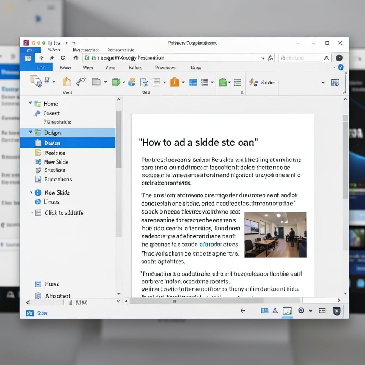Select New Slide item under Design
365x365 pixels.
[56, 162]
